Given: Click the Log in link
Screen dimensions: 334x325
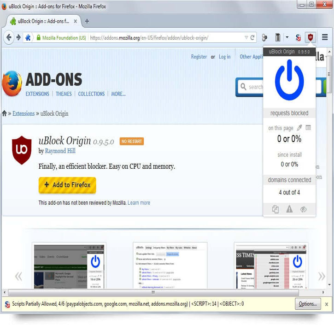Looking at the screenshot, I should (224, 57).
